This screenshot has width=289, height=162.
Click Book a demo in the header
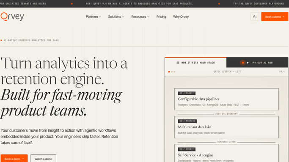[x=275, y=17]
